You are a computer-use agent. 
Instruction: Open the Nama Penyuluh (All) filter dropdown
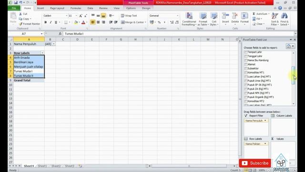(54, 44)
